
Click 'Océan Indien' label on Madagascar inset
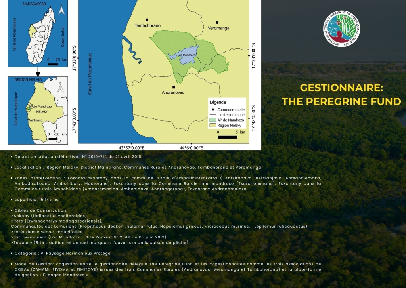click(x=62, y=37)
